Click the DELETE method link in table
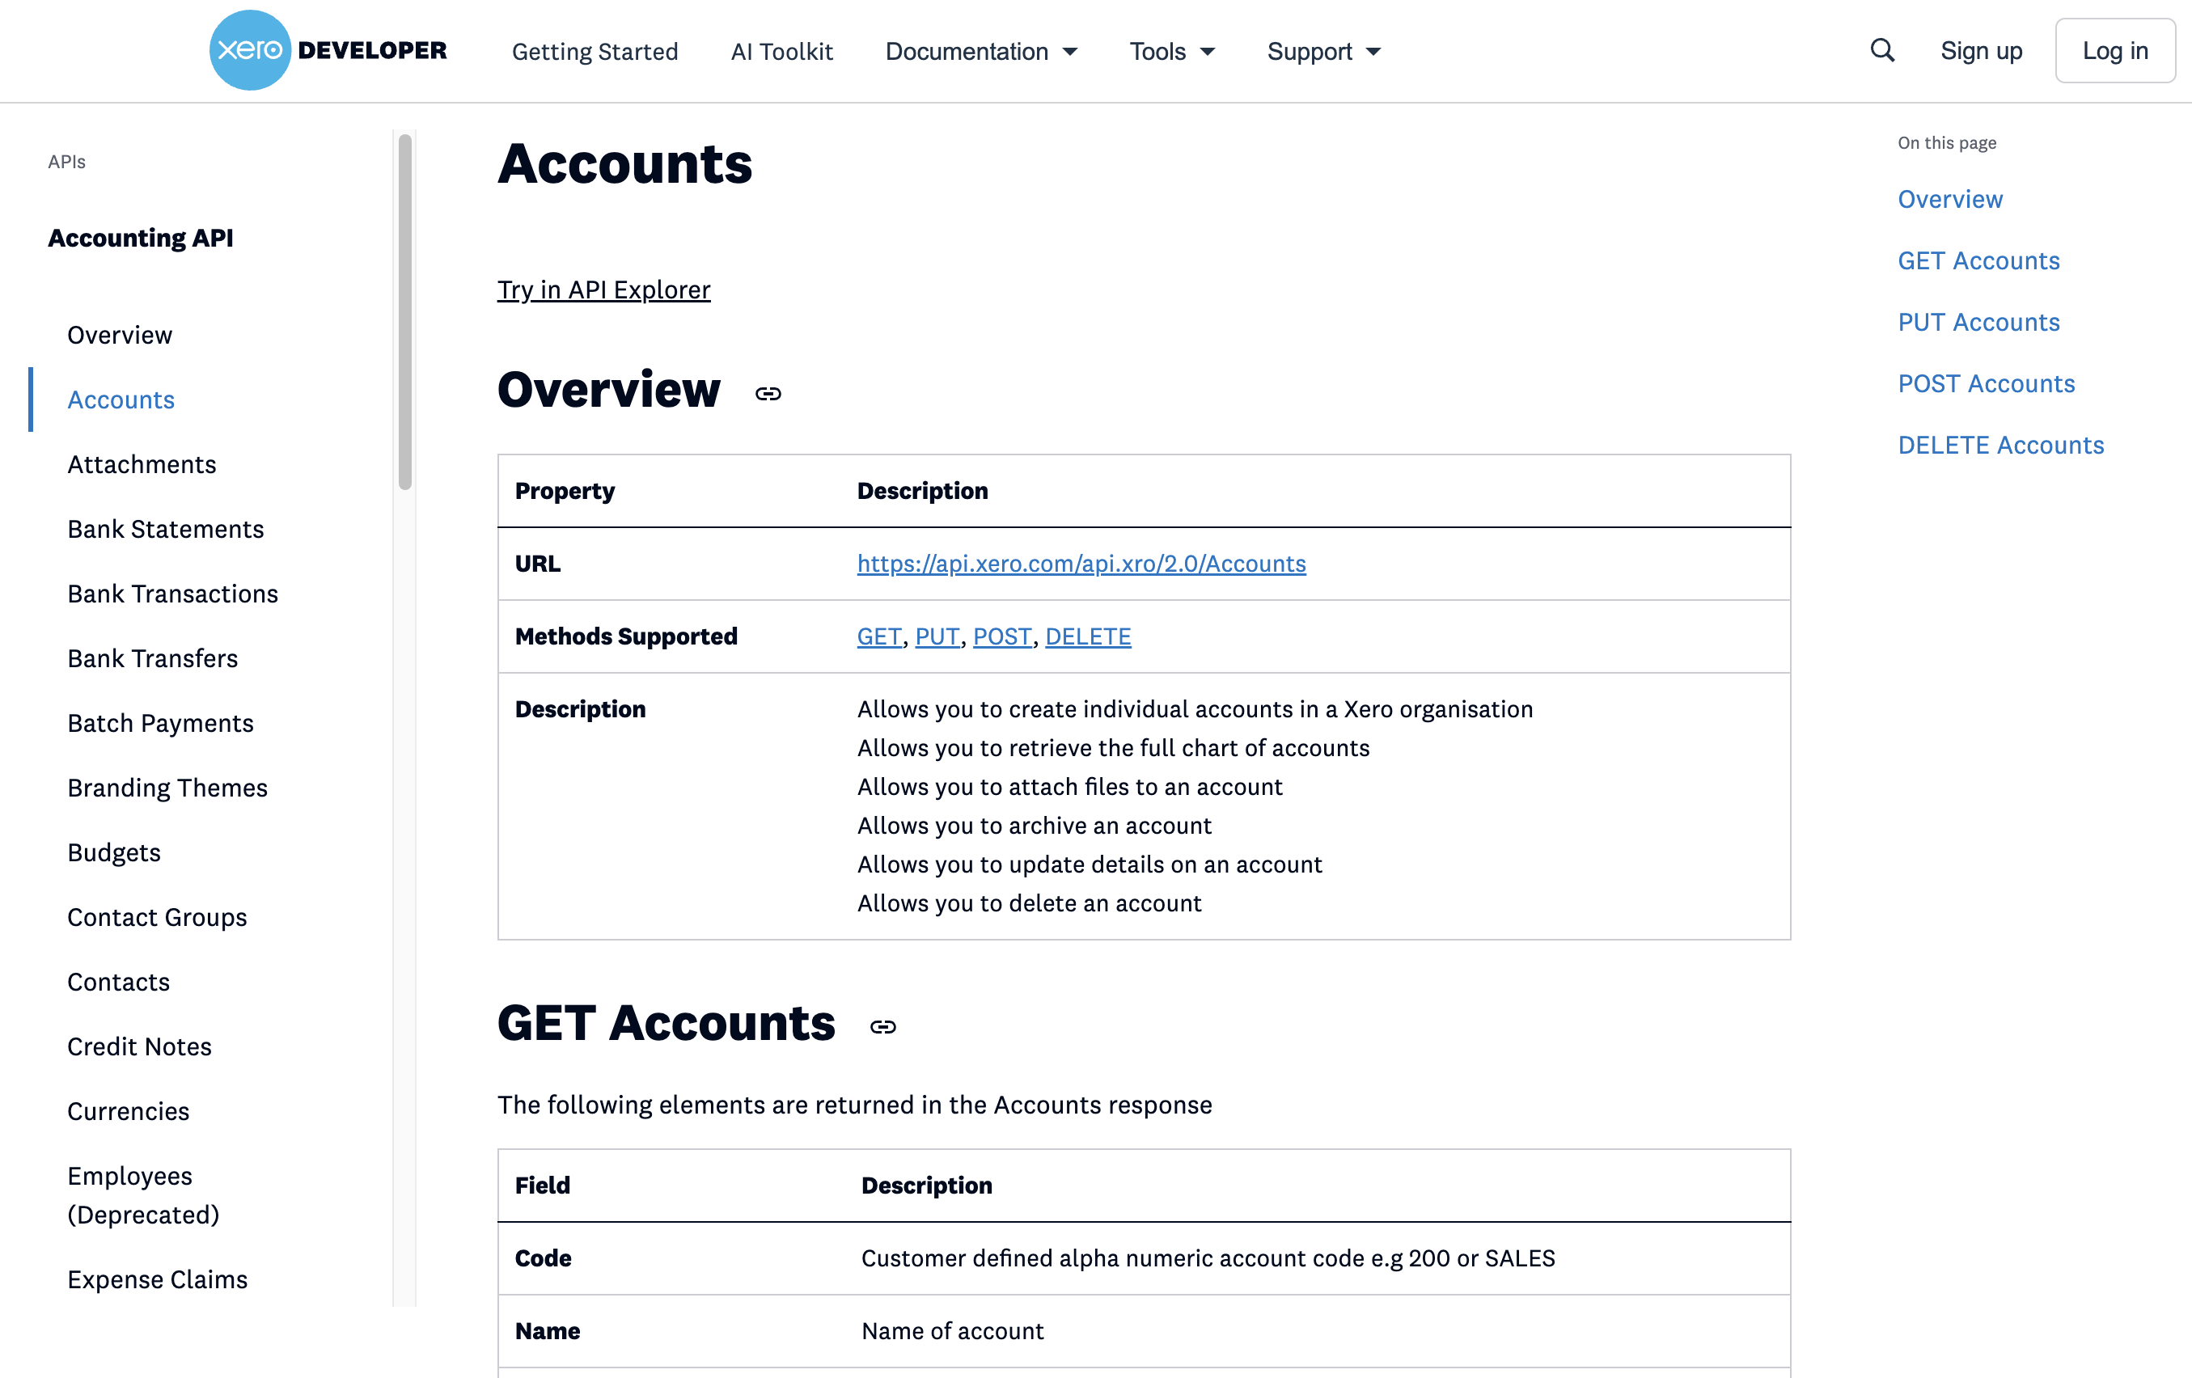Viewport: 2192px width, 1378px height. point(1088,636)
